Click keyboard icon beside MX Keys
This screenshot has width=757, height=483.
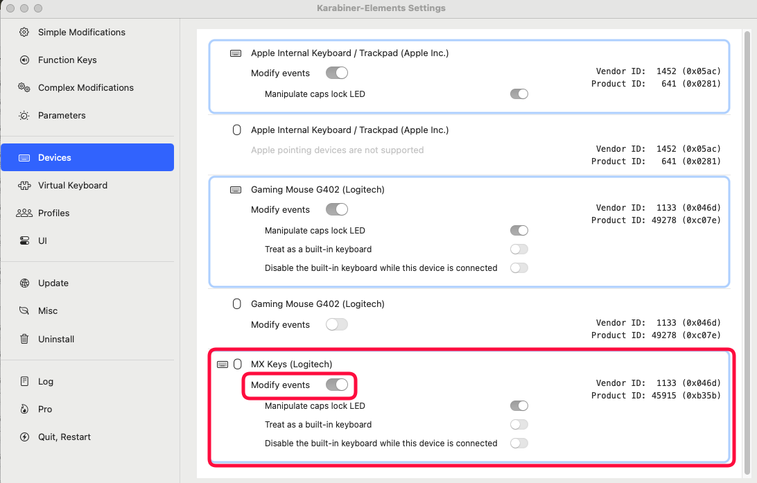[x=223, y=365]
